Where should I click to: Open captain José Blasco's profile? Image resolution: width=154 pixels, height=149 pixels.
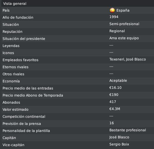pyautogui.click(x=119, y=137)
